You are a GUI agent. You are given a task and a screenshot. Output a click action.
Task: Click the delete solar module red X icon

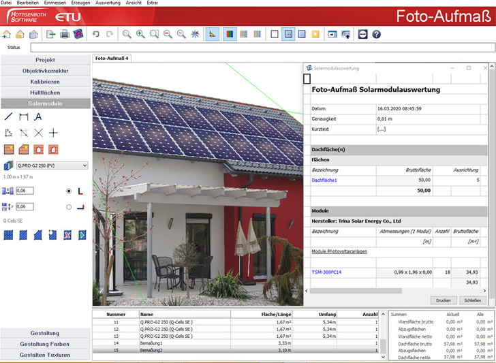[x=68, y=235]
